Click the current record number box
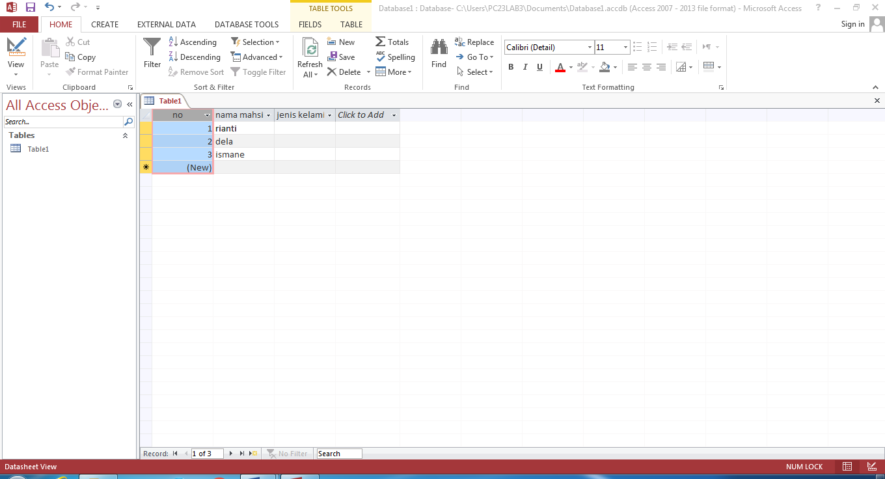885x479 pixels. tap(207, 454)
